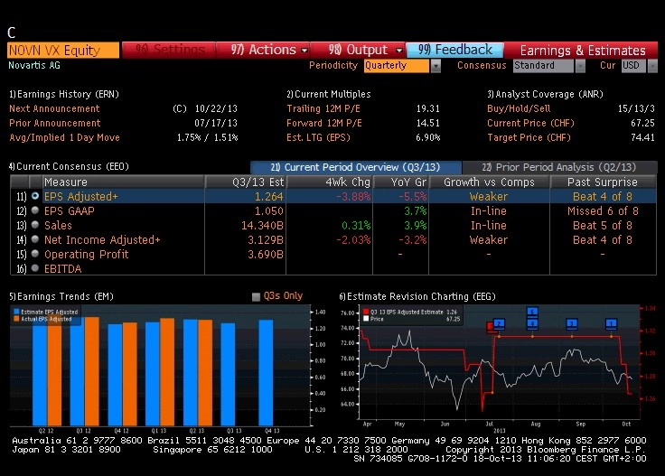
Task: Click the Measure column header
Action: click(x=123, y=182)
